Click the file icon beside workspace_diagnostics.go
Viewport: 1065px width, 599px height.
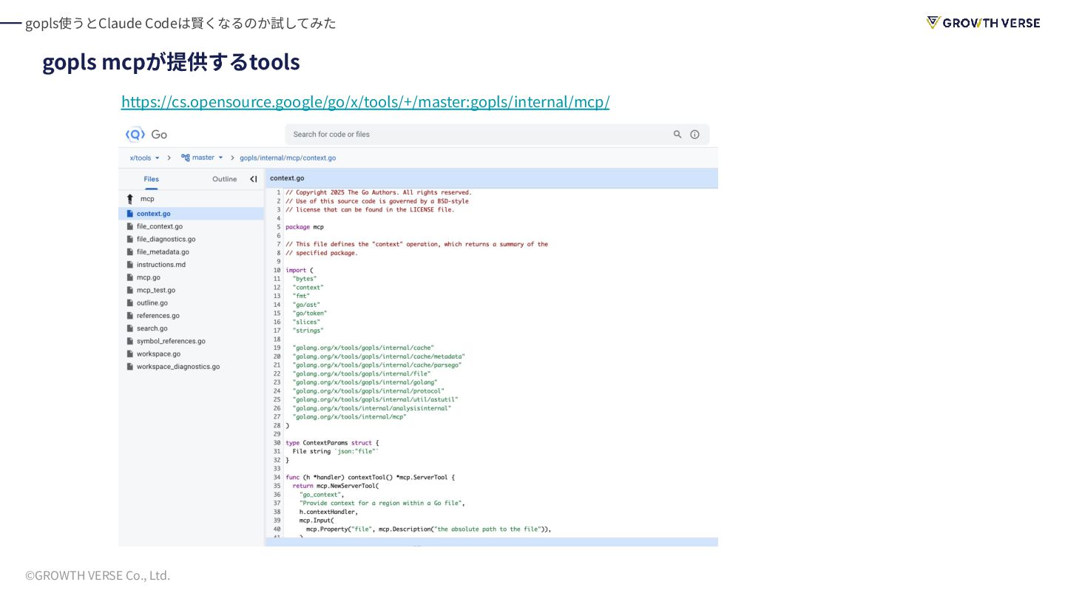click(130, 367)
